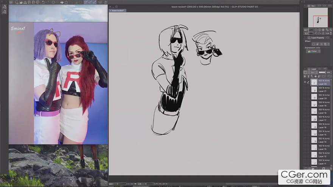Click rotate right icon in Navigator
The image size is (333, 187).
click(x=319, y=34)
